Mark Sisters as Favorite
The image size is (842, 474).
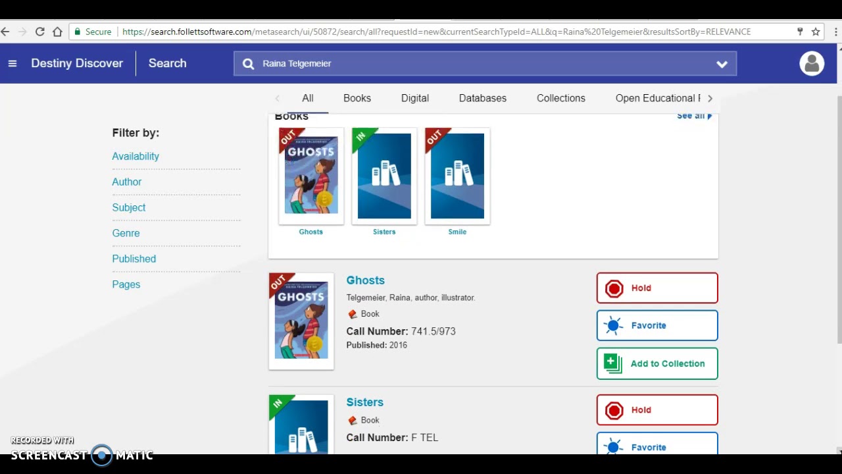[657, 443]
